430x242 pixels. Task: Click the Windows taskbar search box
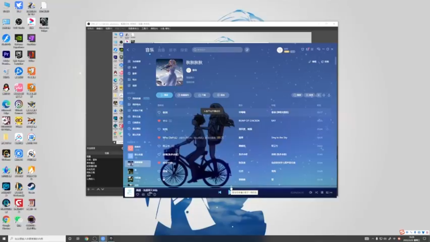37,239
